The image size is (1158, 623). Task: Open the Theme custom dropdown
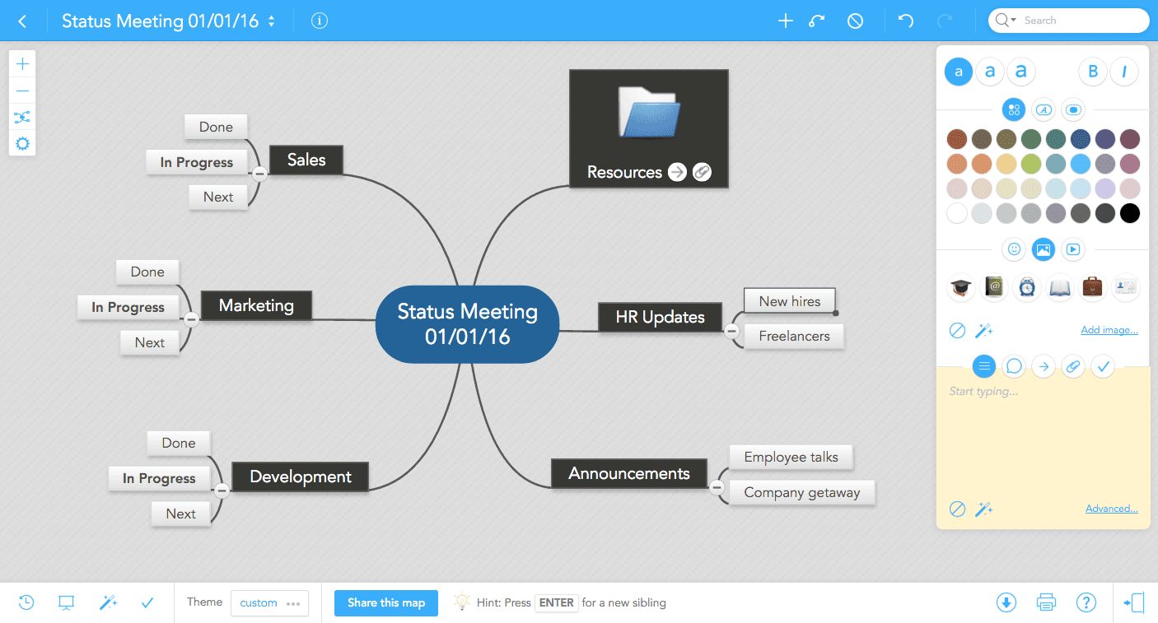coord(269,602)
